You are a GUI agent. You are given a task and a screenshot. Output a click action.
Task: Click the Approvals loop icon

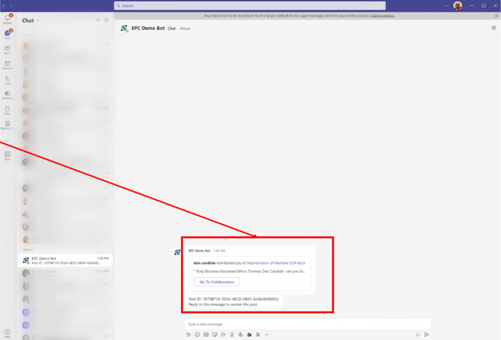(x=241, y=334)
